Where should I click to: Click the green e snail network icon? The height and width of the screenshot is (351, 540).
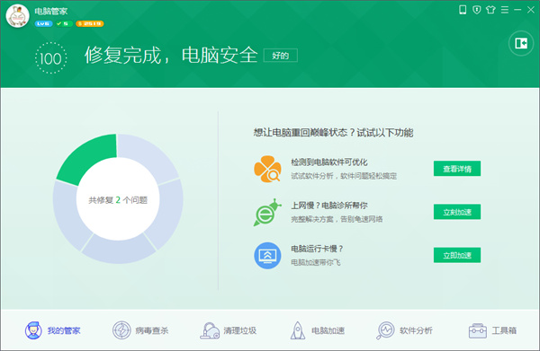(267, 212)
